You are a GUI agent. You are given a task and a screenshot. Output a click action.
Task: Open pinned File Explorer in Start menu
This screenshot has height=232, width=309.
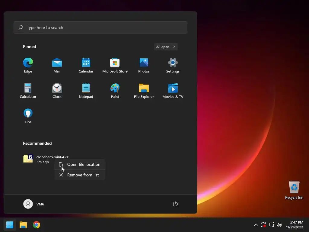144,91
